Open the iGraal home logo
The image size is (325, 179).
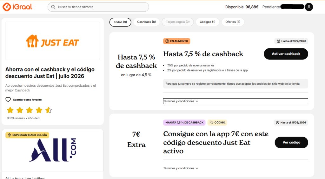[17, 7]
